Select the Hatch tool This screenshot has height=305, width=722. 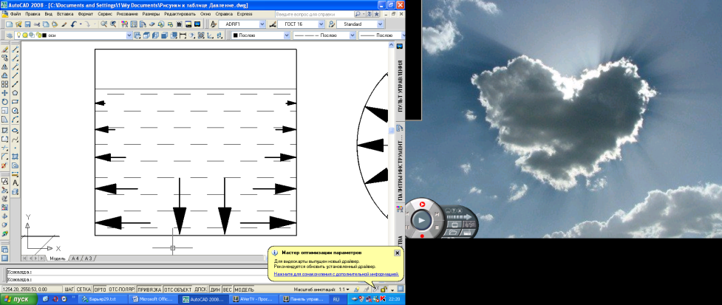click(16, 157)
